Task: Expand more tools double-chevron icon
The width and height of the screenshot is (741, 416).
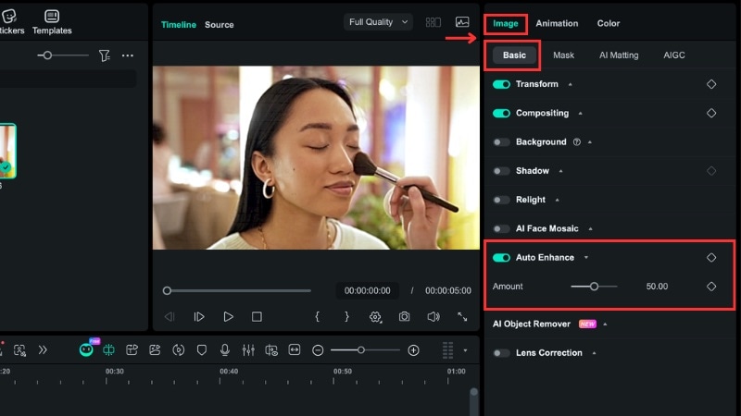Action: pyautogui.click(x=43, y=350)
